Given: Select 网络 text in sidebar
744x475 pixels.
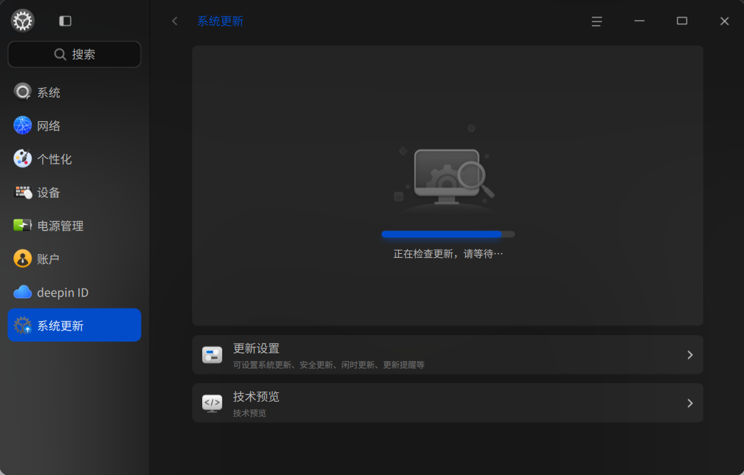Looking at the screenshot, I should coord(49,126).
